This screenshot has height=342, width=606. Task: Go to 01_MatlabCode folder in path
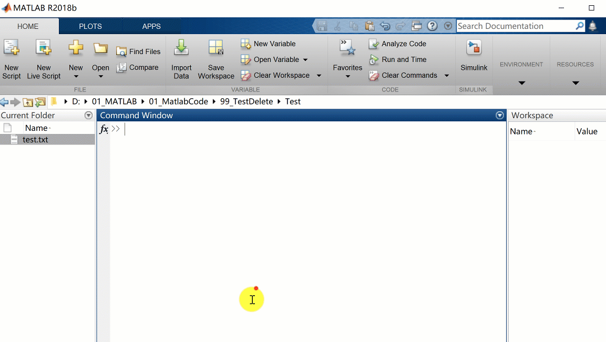(x=179, y=101)
